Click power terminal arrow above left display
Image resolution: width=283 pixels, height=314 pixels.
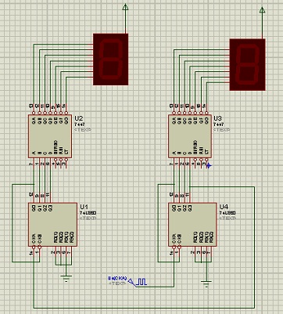[125, 7]
